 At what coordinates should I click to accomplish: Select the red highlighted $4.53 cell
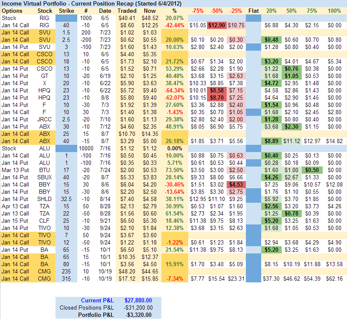point(236,184)
